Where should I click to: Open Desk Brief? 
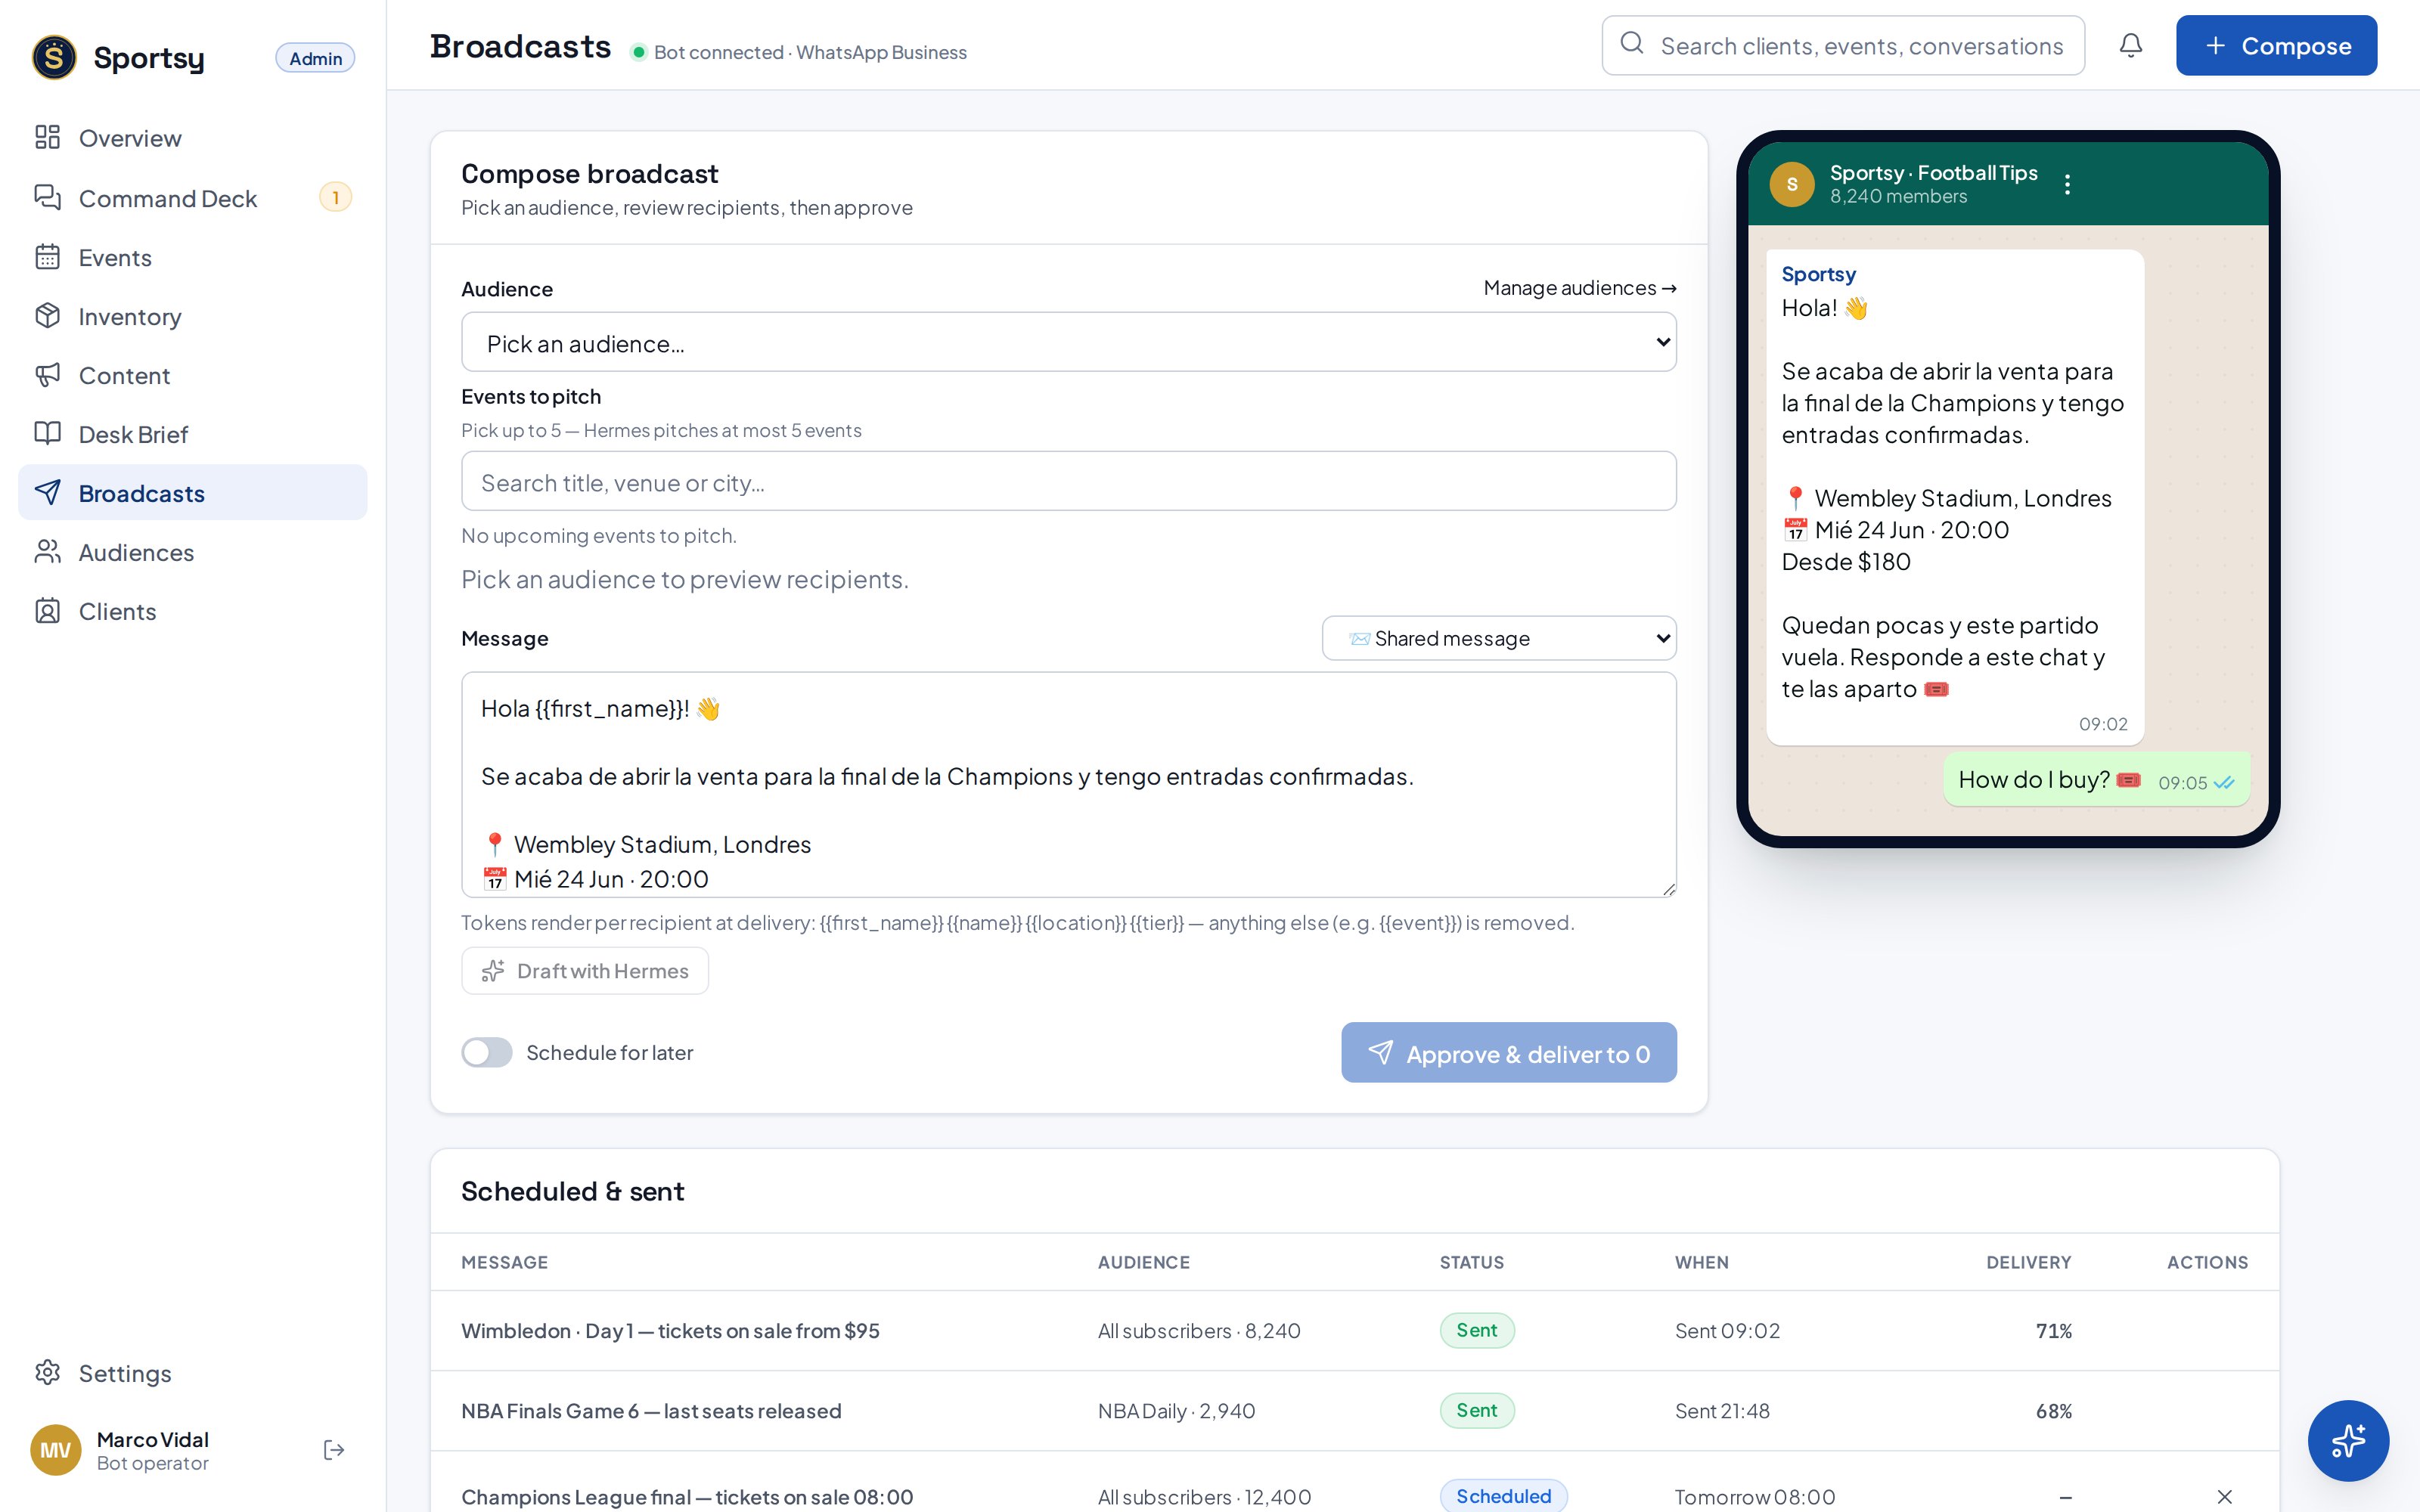tap(192, 434)
